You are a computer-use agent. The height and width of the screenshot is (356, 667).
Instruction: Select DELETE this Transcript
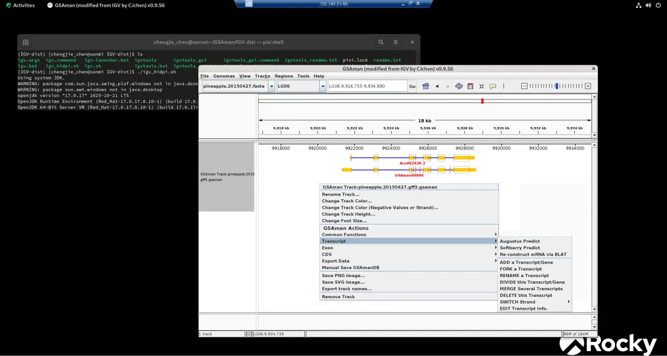[535, 296]
